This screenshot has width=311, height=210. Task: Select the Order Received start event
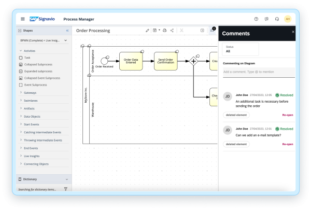[x=104, y=61]
